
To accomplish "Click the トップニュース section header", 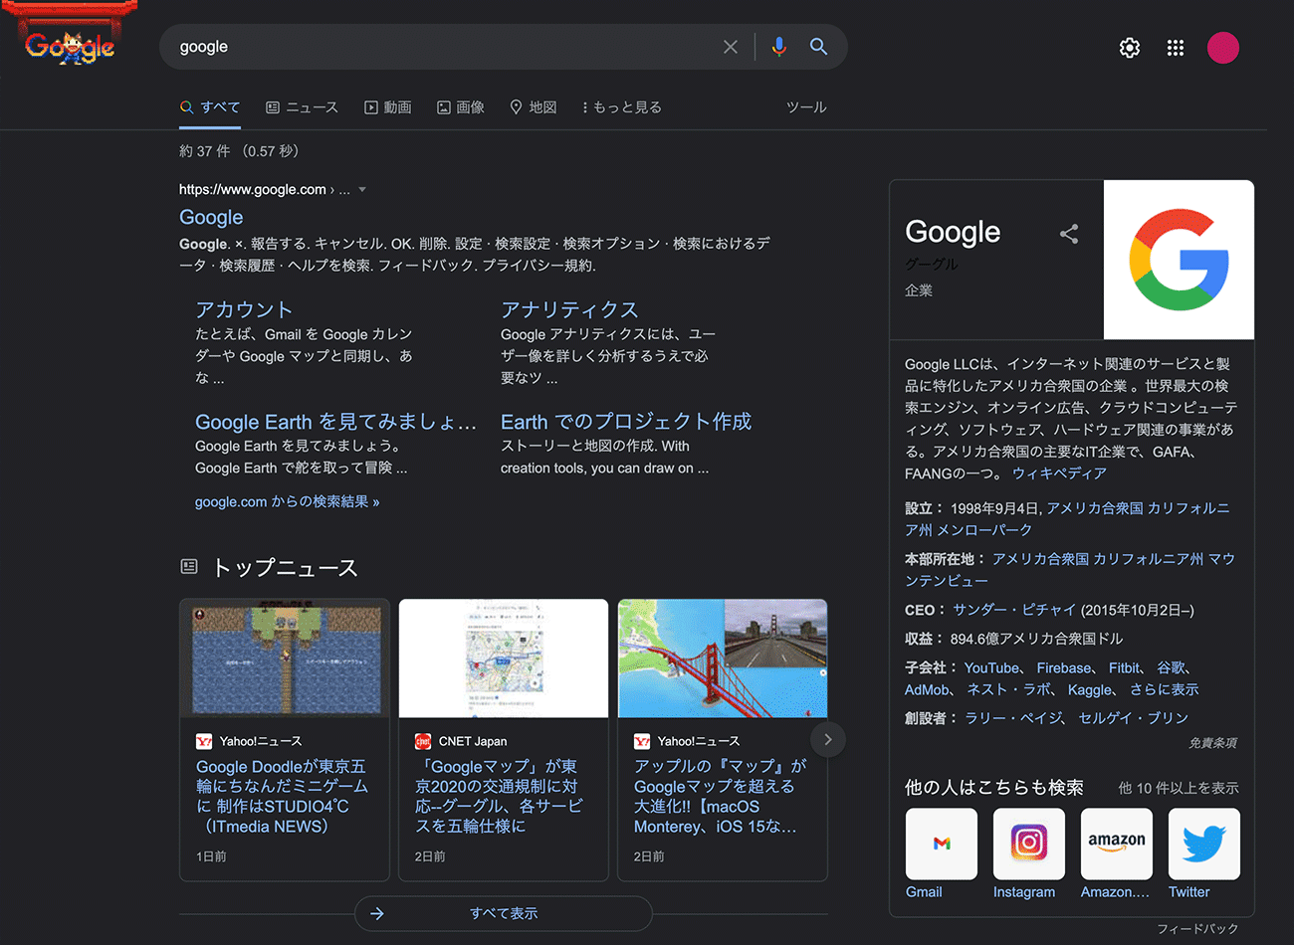I will click(x=285, y=568).
